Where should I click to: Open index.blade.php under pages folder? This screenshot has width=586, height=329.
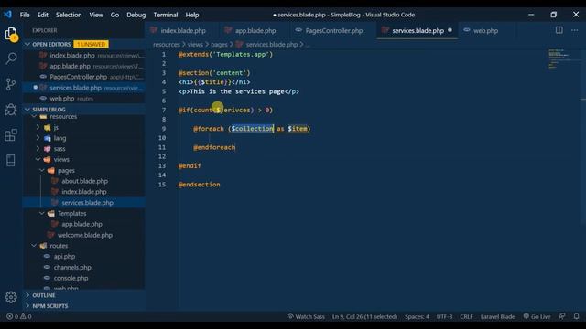tap(83, 192)
